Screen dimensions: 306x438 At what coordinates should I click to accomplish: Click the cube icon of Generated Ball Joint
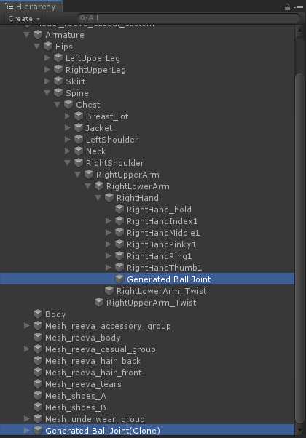pyautogui.click(x=119, y=279)
